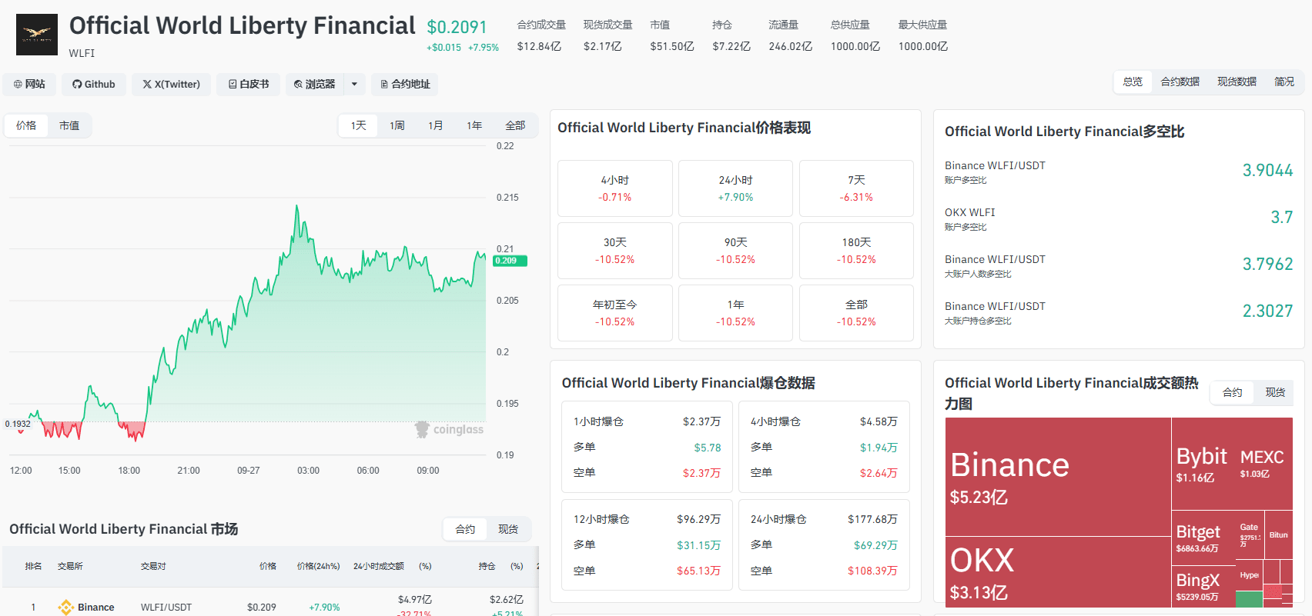Click the Binance block in heatmap

(x=1058, y=477)
